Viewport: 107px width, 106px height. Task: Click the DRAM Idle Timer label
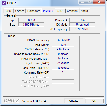(x=39, y=77)
